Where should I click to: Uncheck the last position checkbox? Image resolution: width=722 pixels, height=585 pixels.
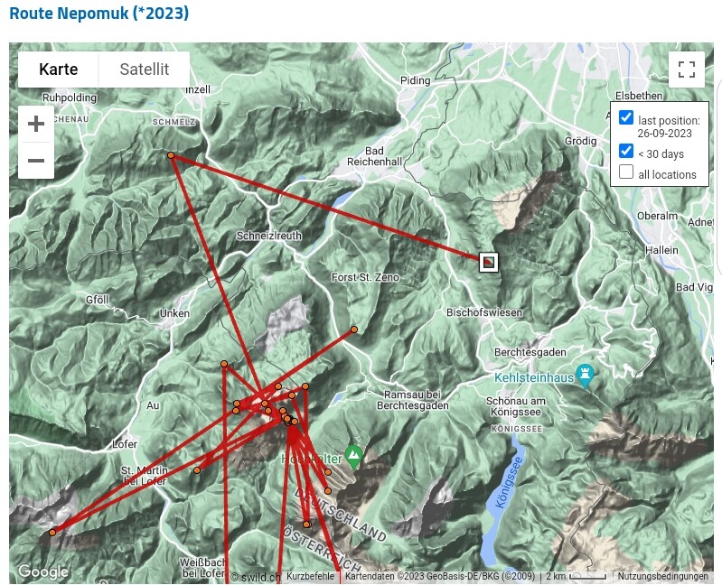point(626,116)
